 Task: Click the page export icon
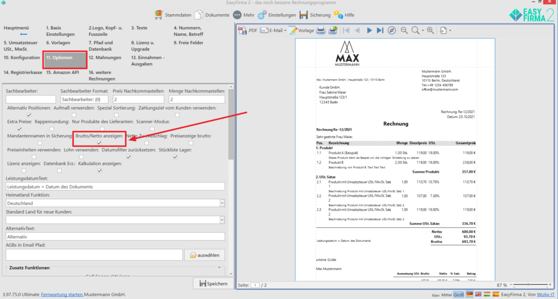coord(443,30)
